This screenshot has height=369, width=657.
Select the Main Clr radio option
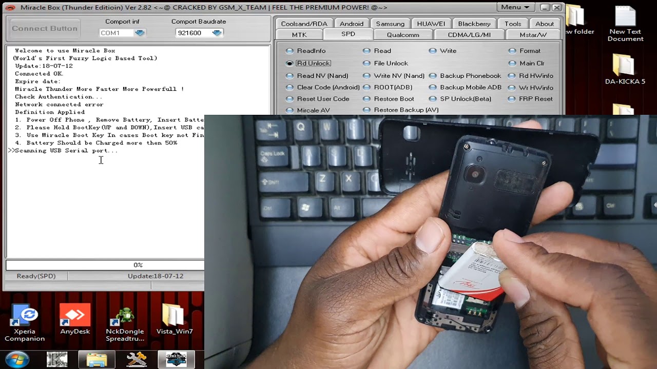coord(527,63)
